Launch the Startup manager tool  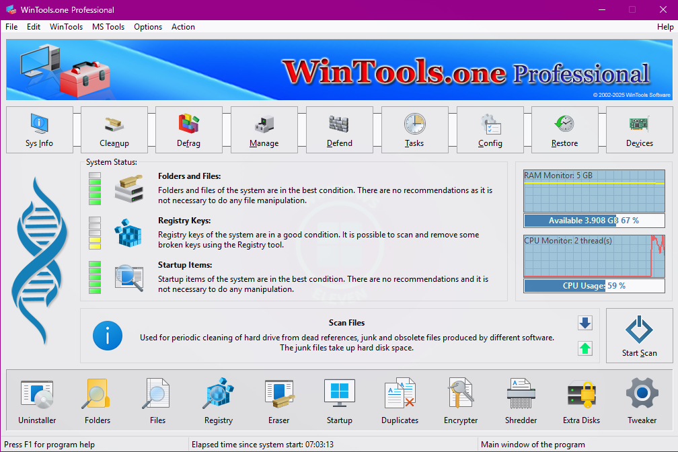[340, 401]
